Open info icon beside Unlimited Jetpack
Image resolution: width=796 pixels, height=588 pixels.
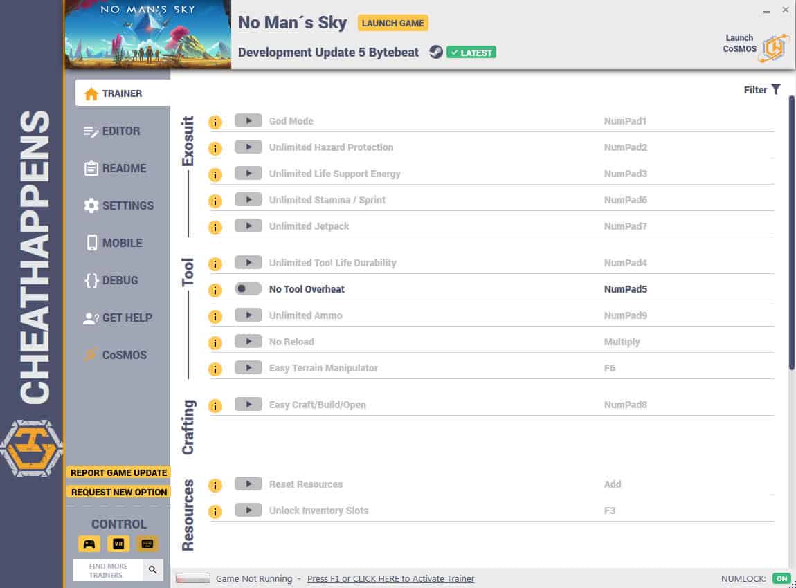(215, 228)
